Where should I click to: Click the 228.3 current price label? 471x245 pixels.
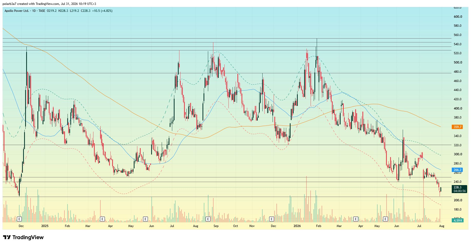point(457,187)
